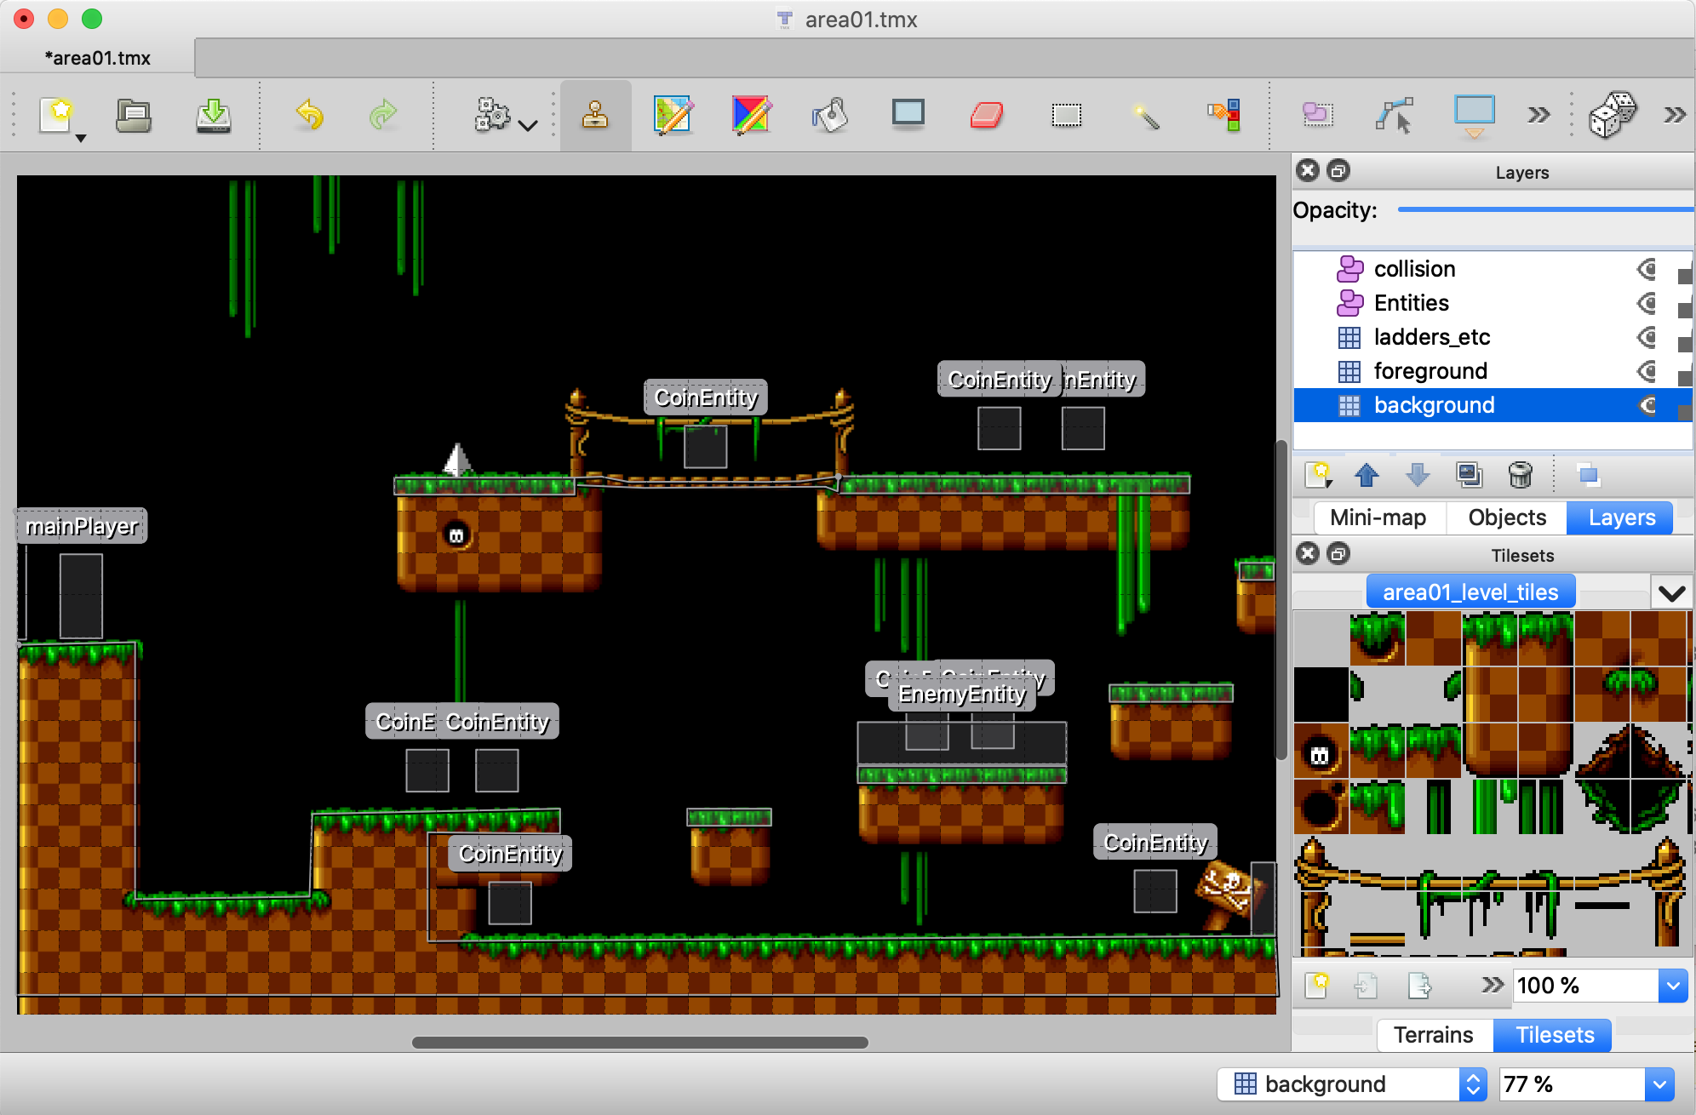Select the *area01.tmx document tab
Viewport: 1696px width, 1115px height.
tap(97, 58)
